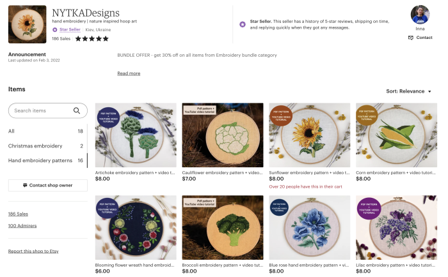Click the large Star Seller banner badge
Screen dimensions: 448x277
pyautogui.click(x=243, y=24)
